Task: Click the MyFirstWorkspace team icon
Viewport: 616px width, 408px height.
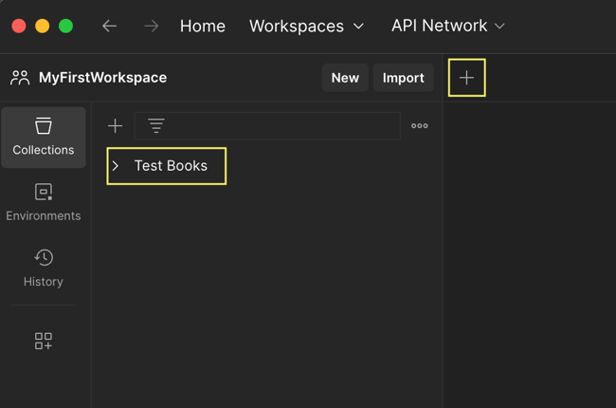Action: tap(20, 78)
